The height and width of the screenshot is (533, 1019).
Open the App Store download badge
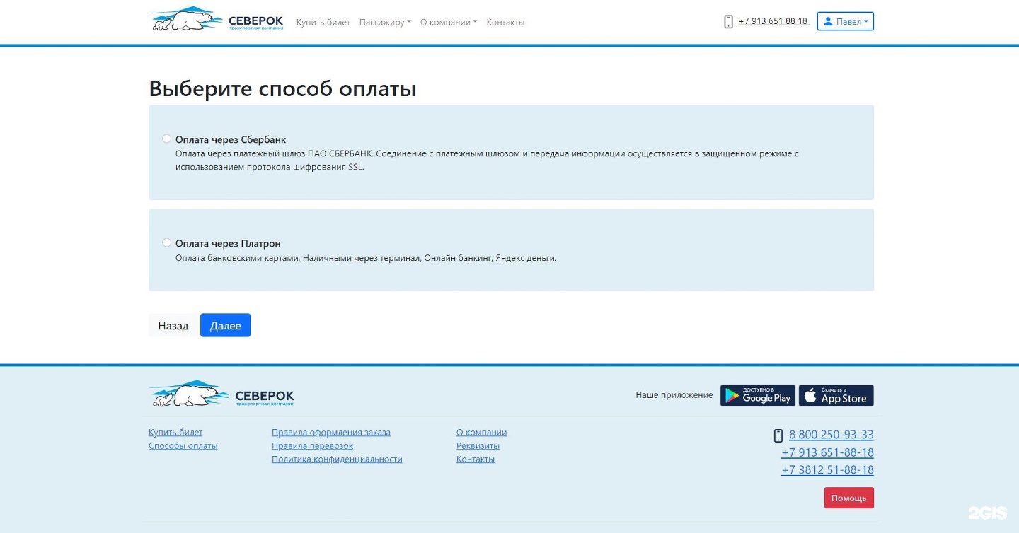click(x=836, y=396)
